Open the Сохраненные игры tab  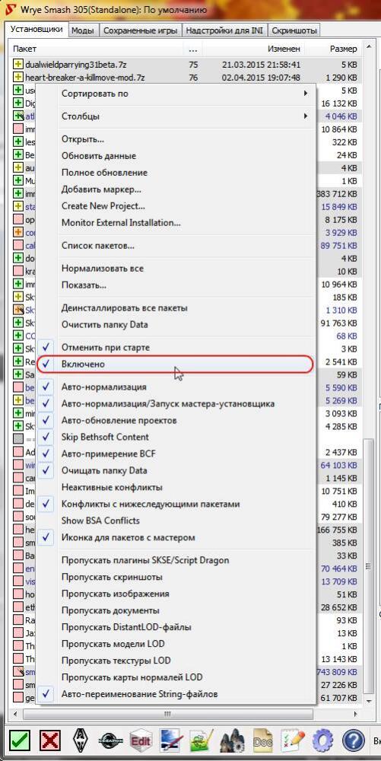point(141,30)
